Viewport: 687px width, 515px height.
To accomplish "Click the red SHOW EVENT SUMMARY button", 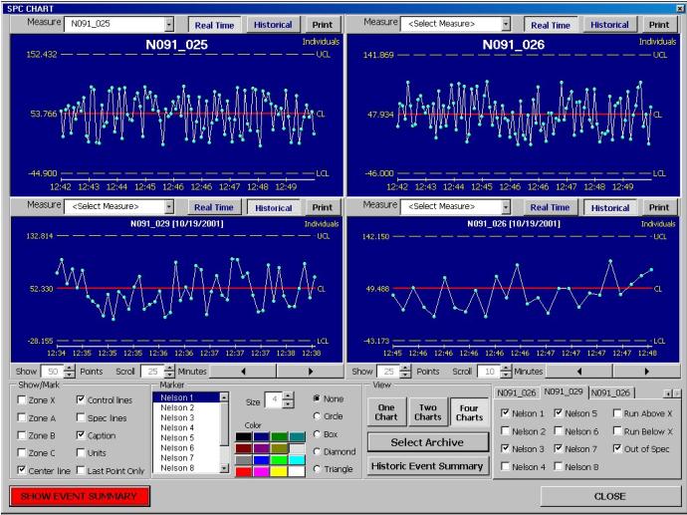I will (80, 496).
